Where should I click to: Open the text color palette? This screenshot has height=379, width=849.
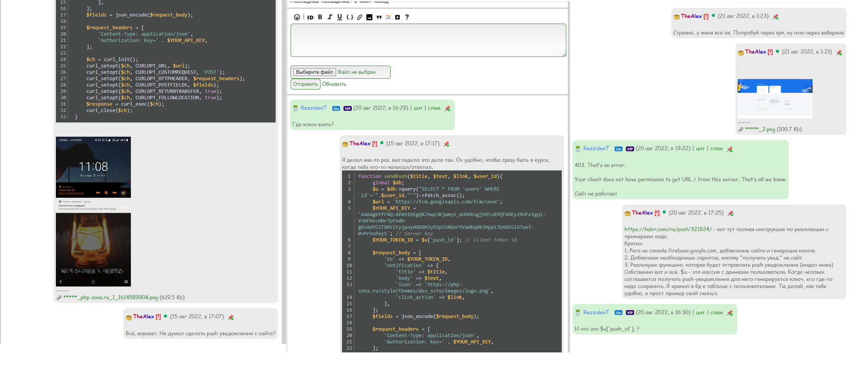(x=388, y=17)
